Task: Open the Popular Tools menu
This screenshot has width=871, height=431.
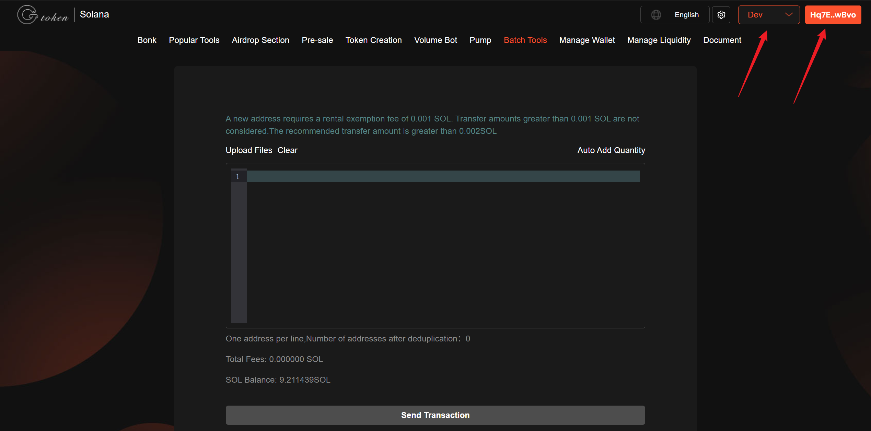Action: coord(194,40)
